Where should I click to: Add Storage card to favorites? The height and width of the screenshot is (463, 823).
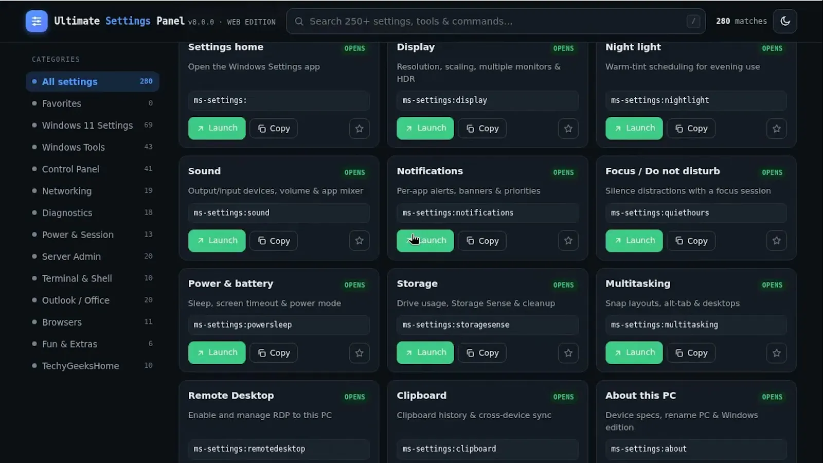point(568,353)
